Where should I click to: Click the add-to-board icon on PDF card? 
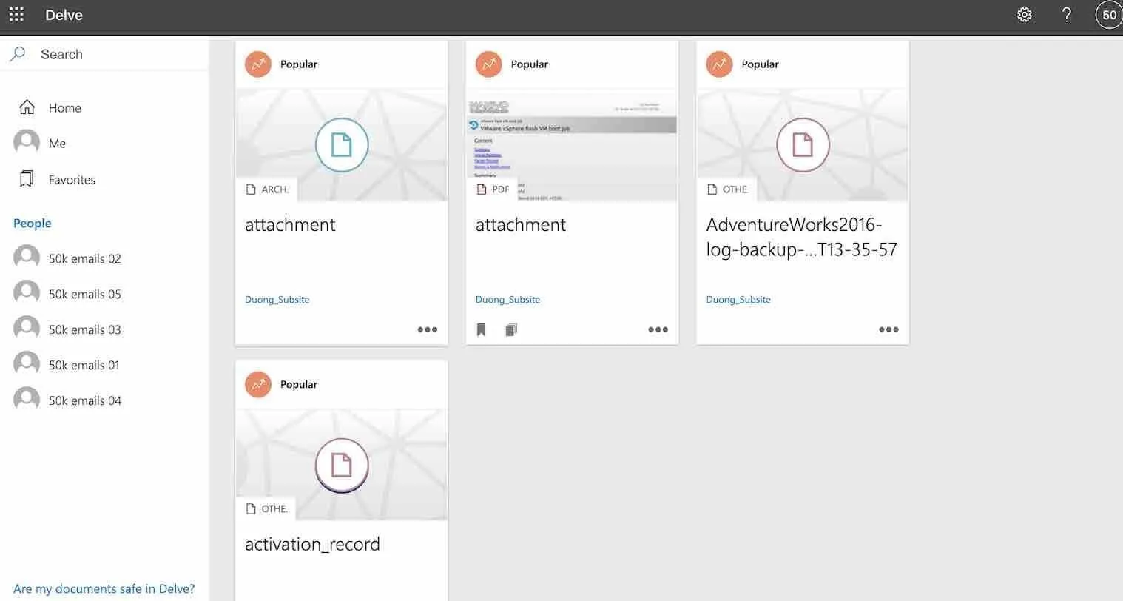[510, 329]
